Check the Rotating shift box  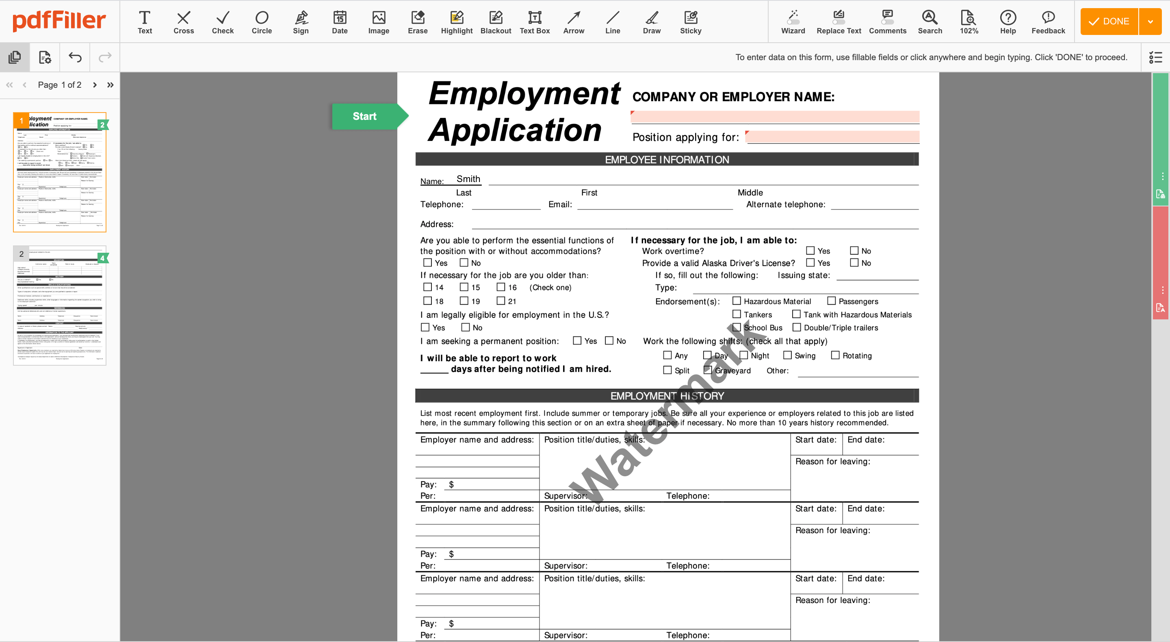pyautogui.click(x=835, y=355)
